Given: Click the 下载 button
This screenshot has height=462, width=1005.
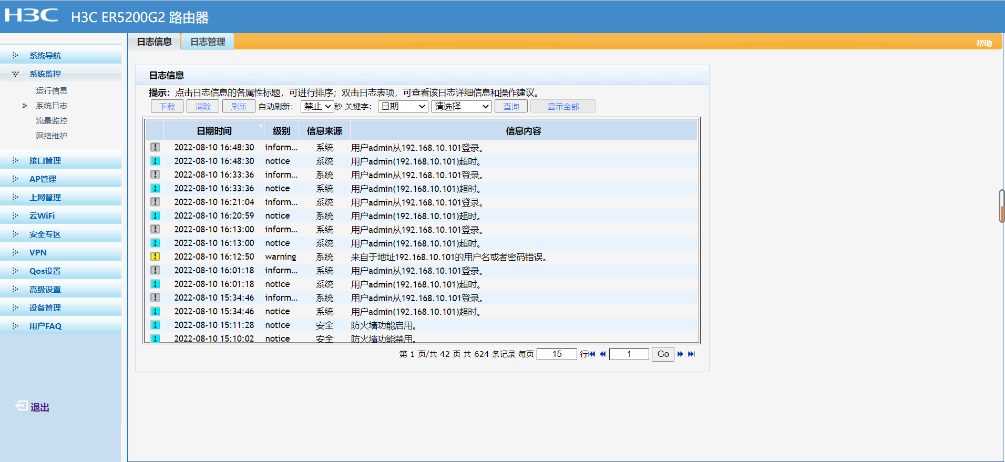Looking at the screenshot, I should [x=167, y=106].
